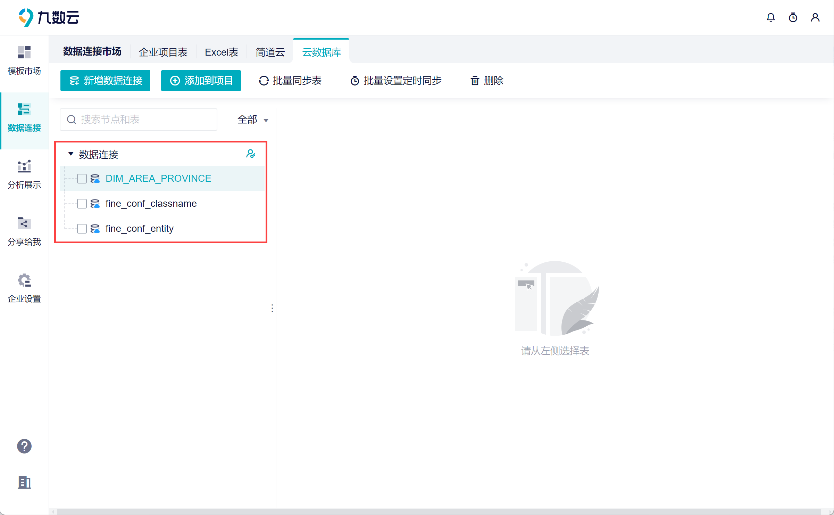Viewport: 834px width, 515px height.
Task: Select the fine_conf_entity checkbox
Action: click(82, 229)
